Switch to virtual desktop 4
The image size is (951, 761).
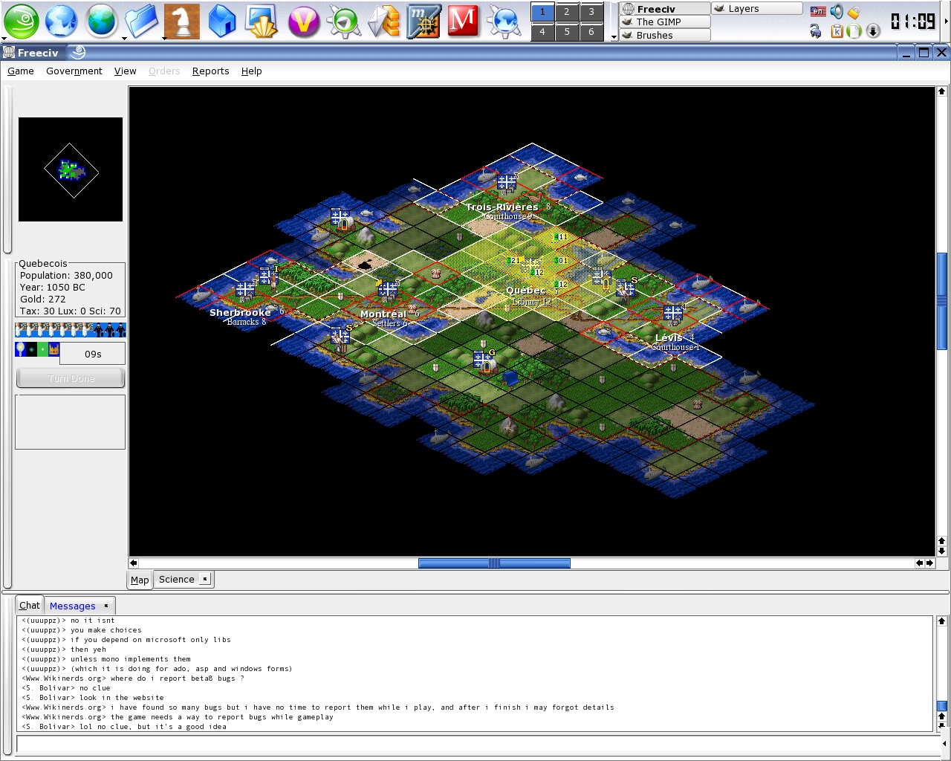542,31
